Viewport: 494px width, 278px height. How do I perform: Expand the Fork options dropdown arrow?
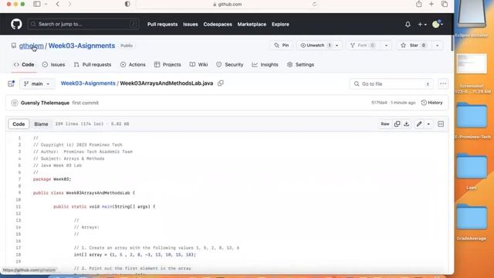click(x=386, y=46)
